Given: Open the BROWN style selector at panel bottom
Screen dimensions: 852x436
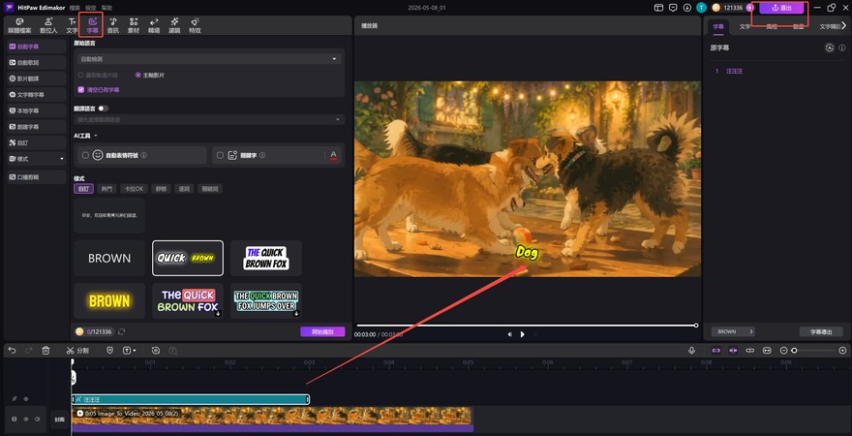Looking at the screenshot, I should click(x=733, y=331).
